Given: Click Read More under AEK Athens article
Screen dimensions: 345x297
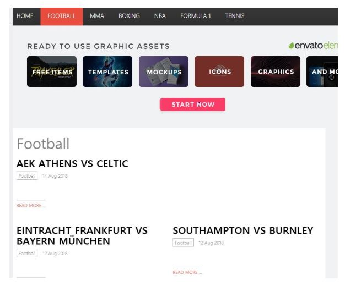Looking at the screenshot, I should (31, 205).
